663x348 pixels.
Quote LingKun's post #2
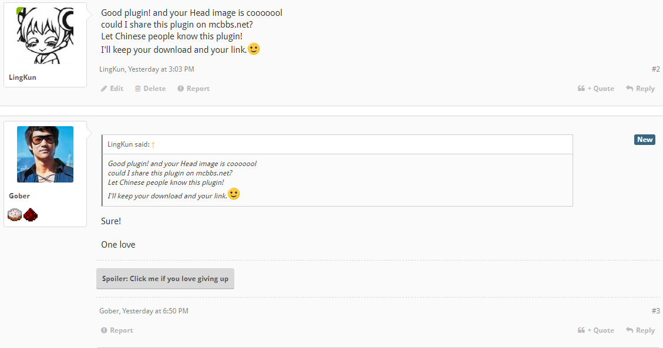click(x=596, y=89)
